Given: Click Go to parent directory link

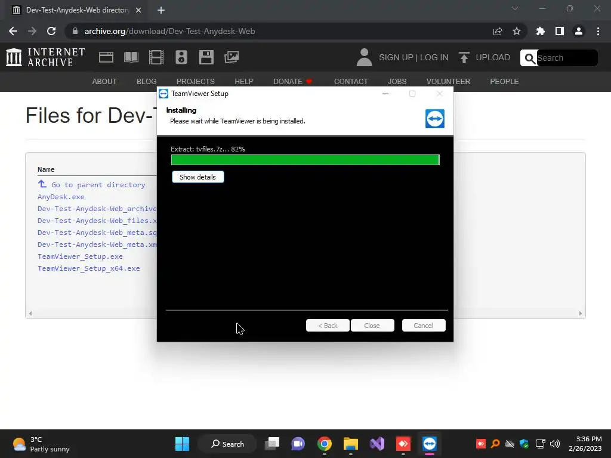Looking at the screenshot, I should pyautogui.click(x=98, y=185).
